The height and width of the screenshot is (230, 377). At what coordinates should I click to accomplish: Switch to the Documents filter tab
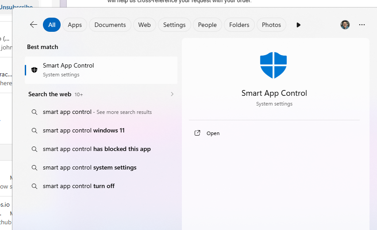coord(110,25)
